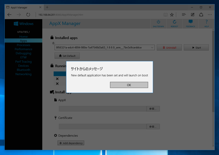Click the AppX file icon
This screenshot has width=219, height=155.
(55, 100)
